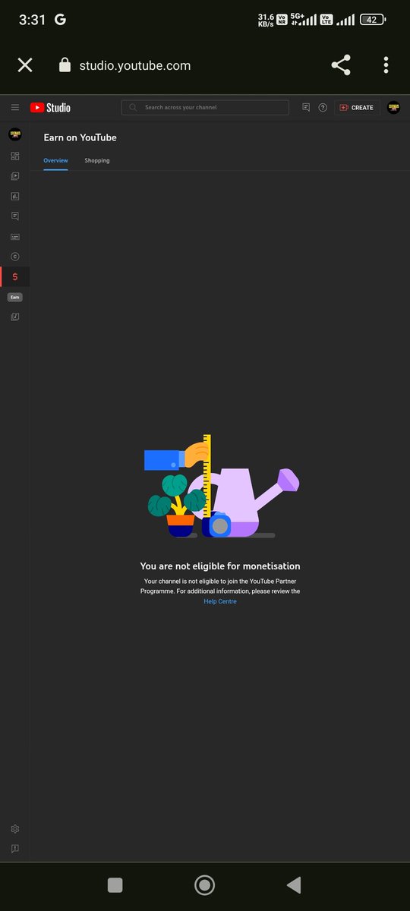Tap the Android home circle button

point(204,884)
